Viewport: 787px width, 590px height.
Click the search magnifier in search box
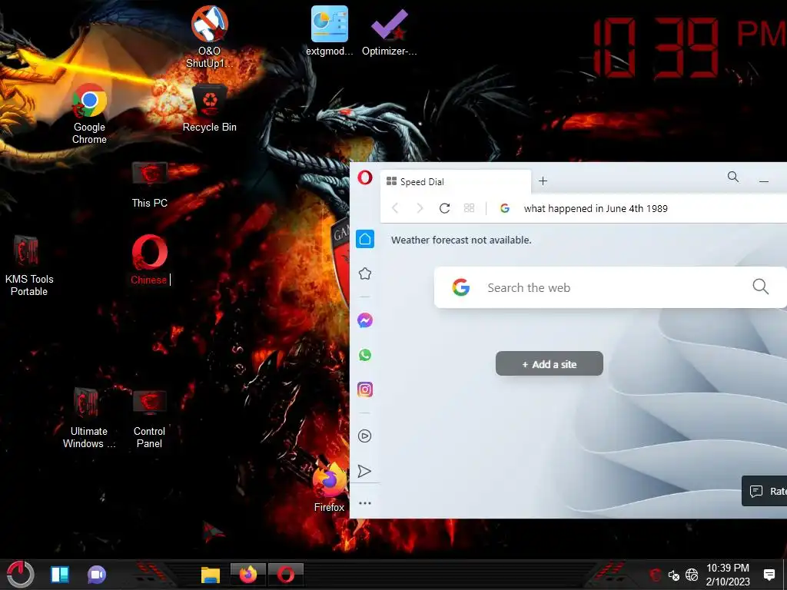coord(760,287)
